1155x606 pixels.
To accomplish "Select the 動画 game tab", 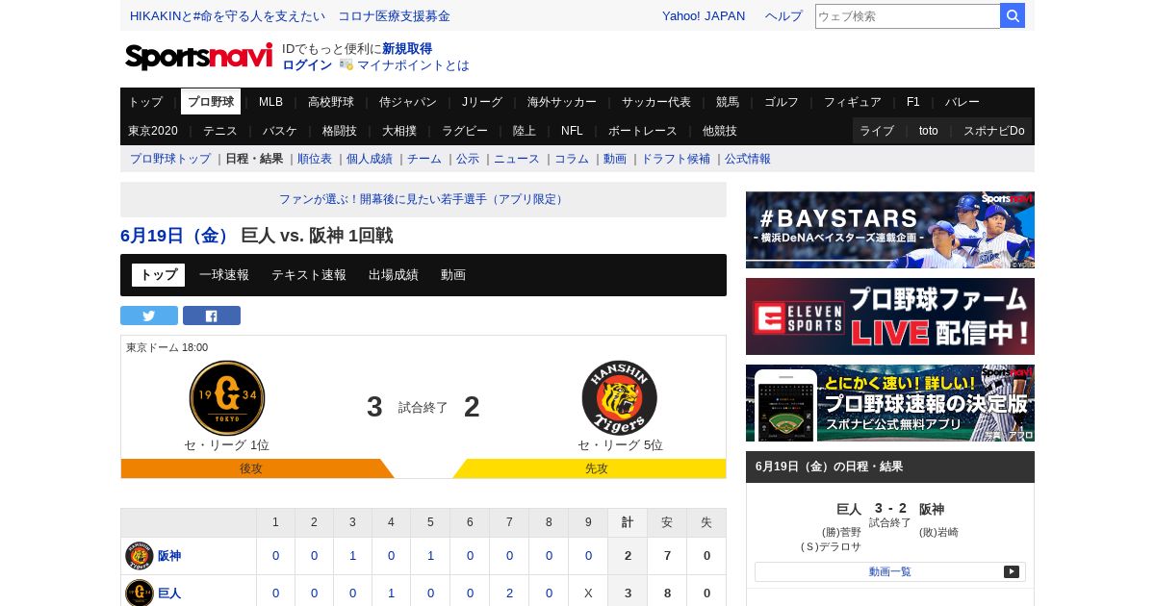I will [x=453, y=275].
